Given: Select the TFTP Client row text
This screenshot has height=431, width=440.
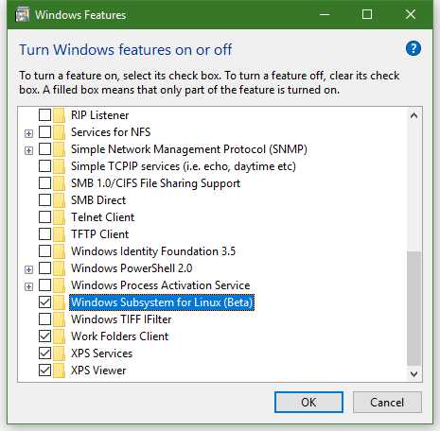Looking at the screenshot, I should pyautogui.click(x=99, y=234).
